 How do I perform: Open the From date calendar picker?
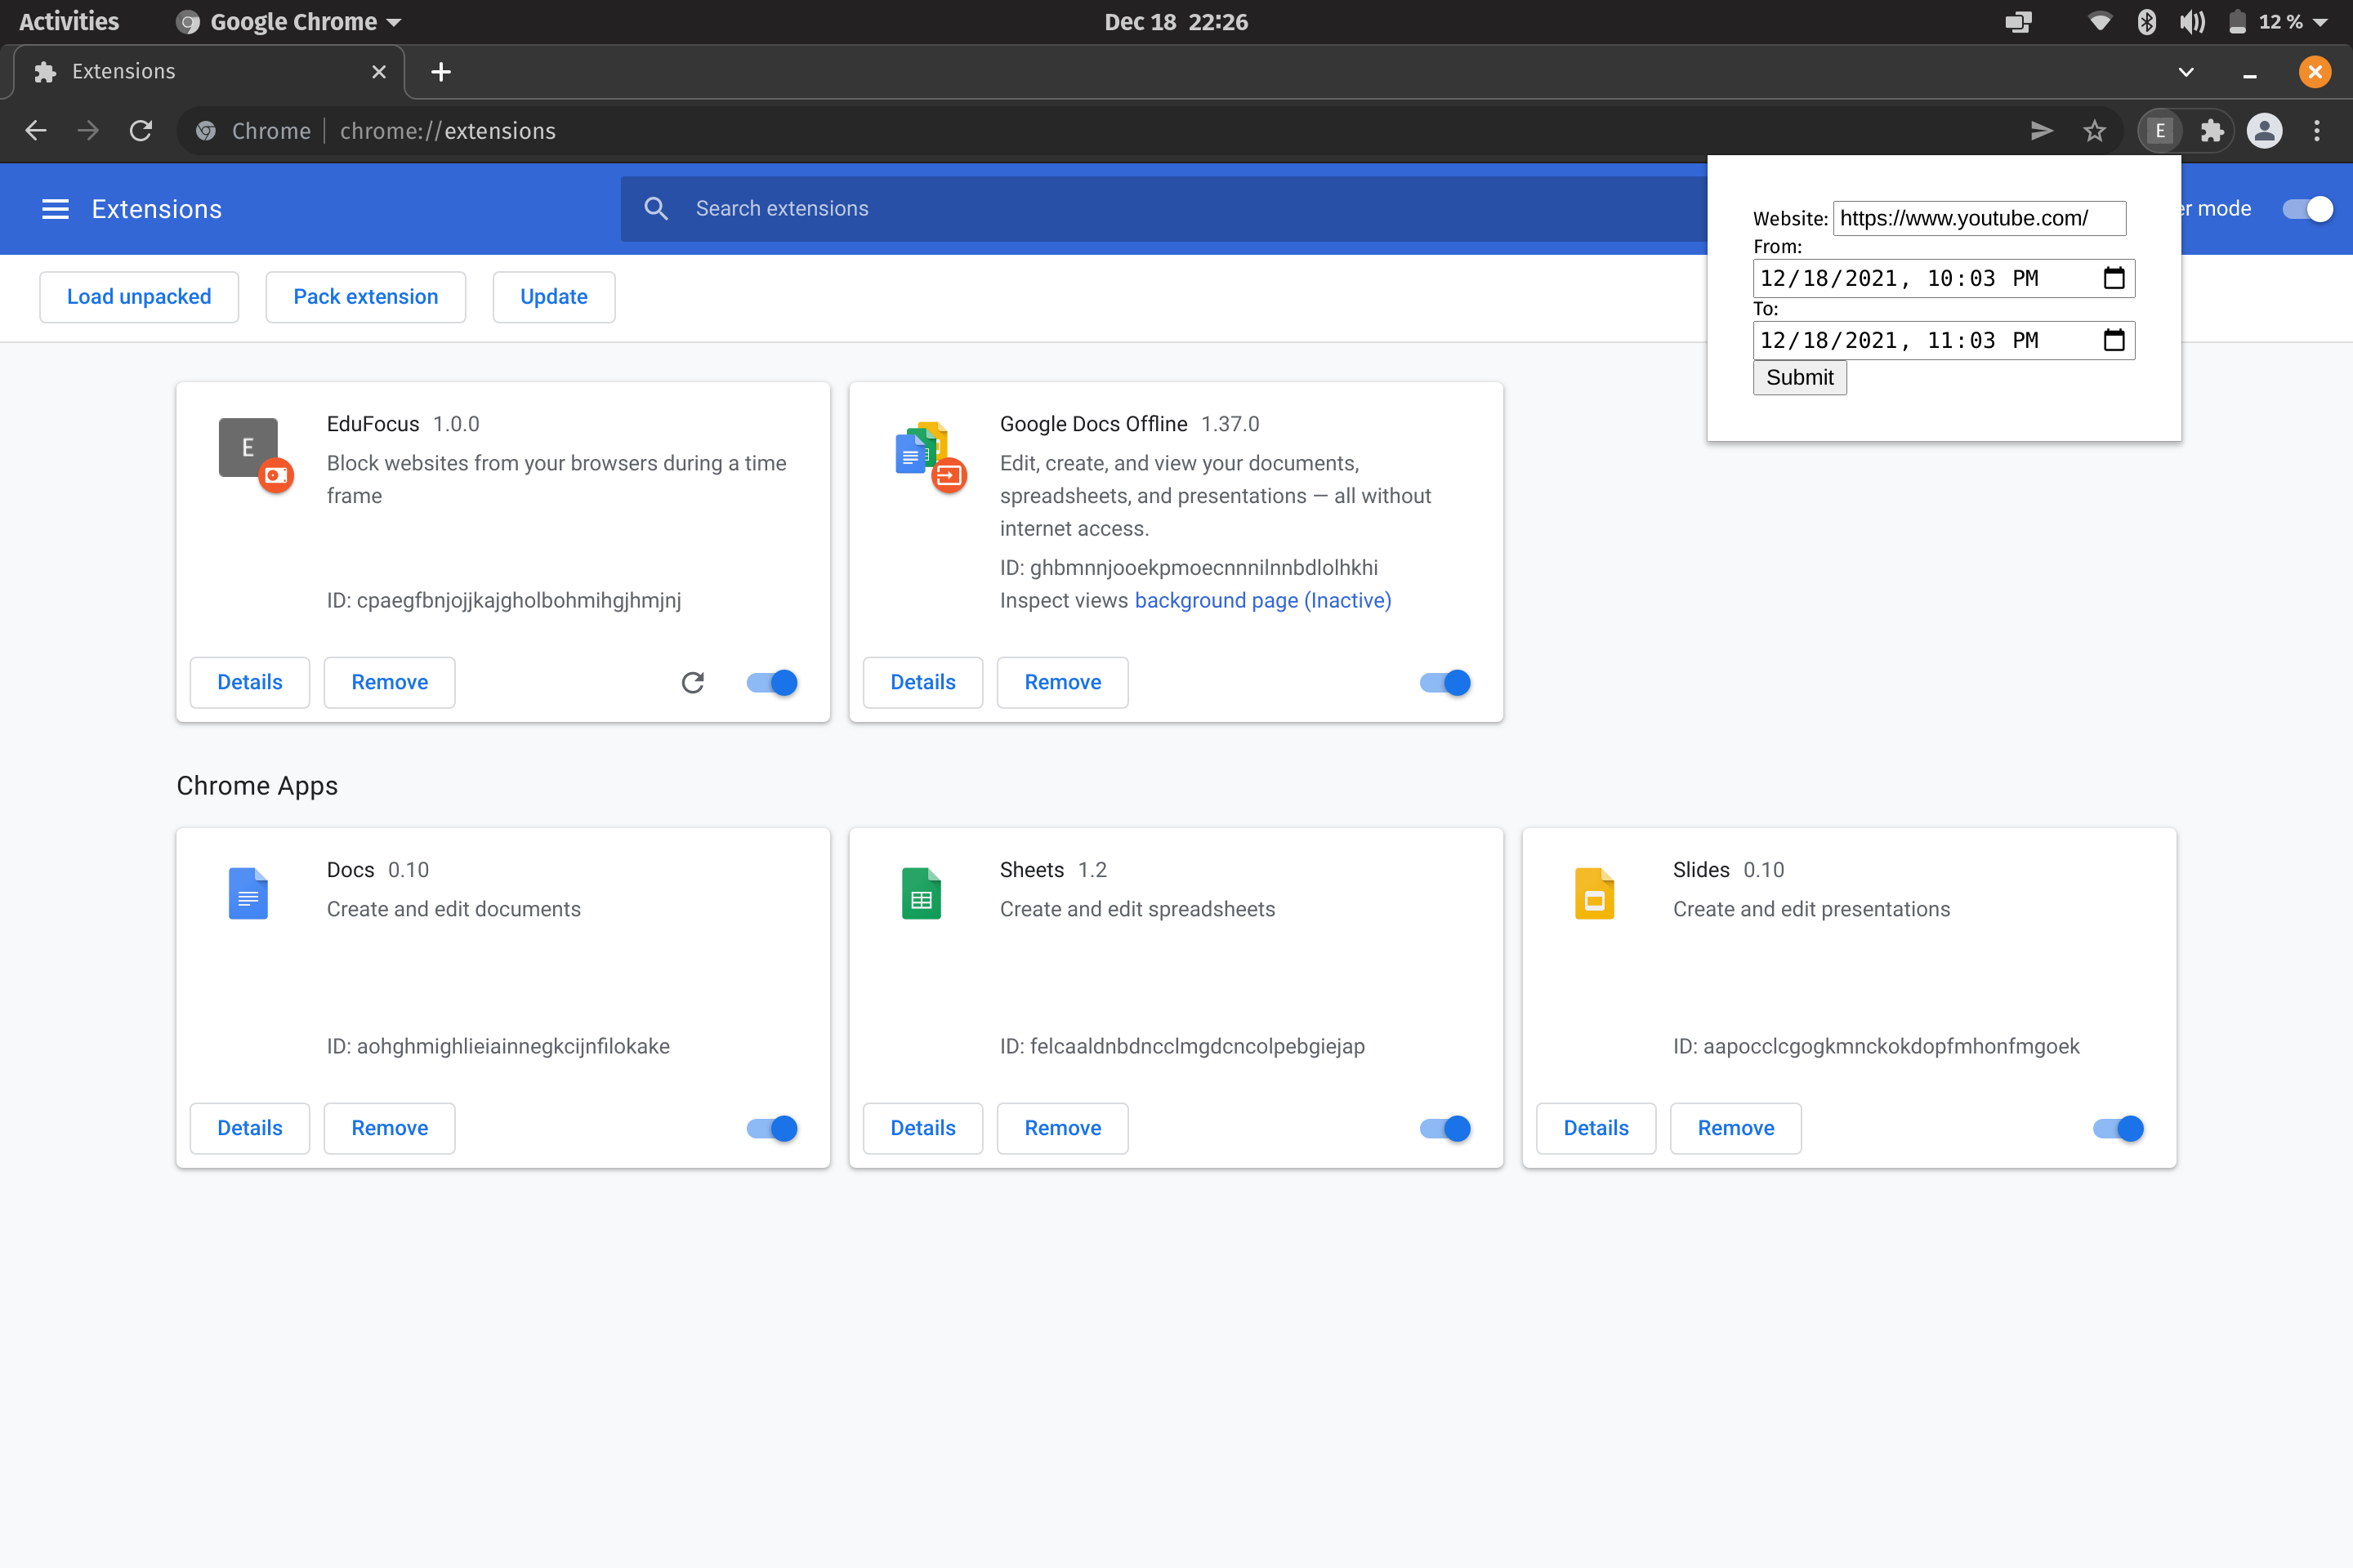coord(2113,278)
